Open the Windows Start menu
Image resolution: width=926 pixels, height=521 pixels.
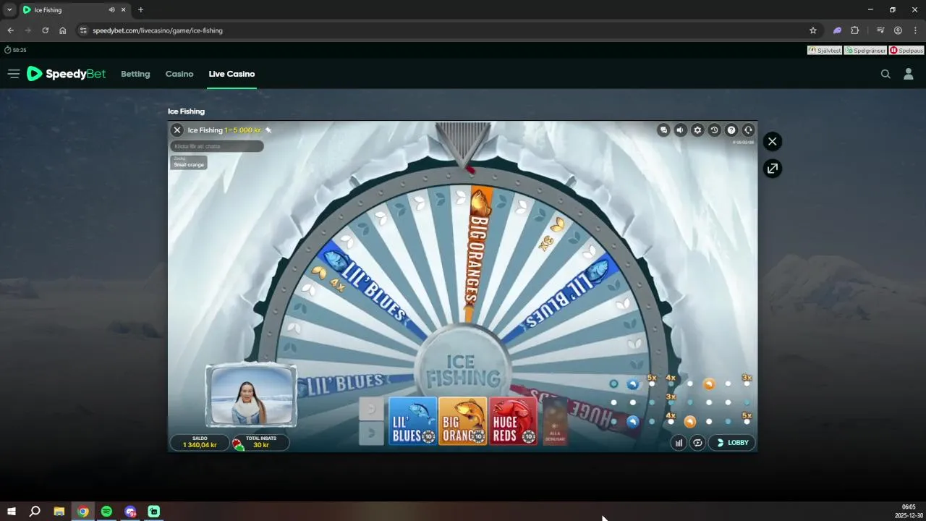coord(11,512)
